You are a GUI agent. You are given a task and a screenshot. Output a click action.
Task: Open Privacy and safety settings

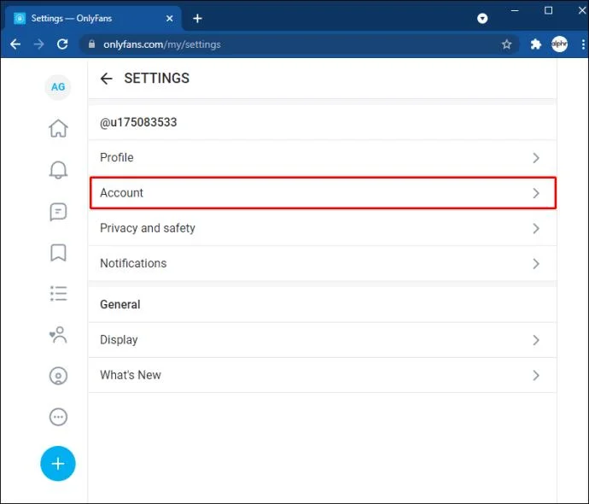323,228
